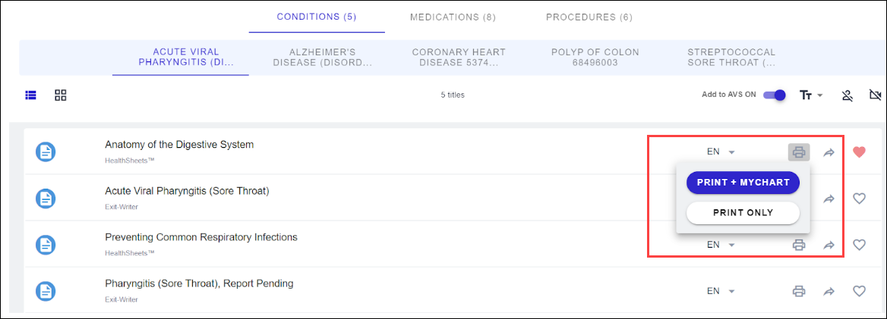Click the Print + MyChart button
Viewport: 887px width, 319px height.
coord(743,183)
